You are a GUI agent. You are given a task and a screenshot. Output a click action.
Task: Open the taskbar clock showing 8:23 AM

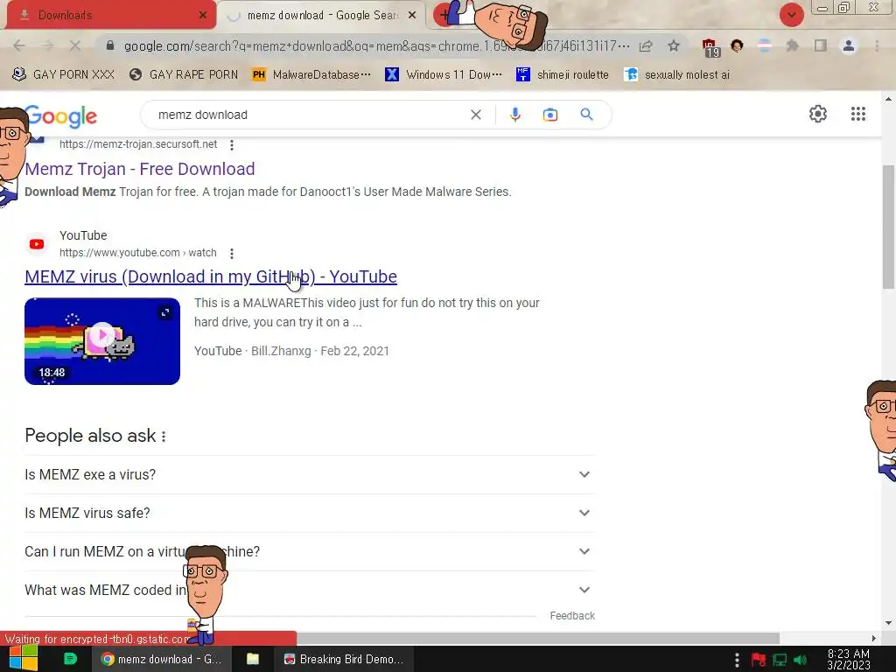tap(849, 660)
